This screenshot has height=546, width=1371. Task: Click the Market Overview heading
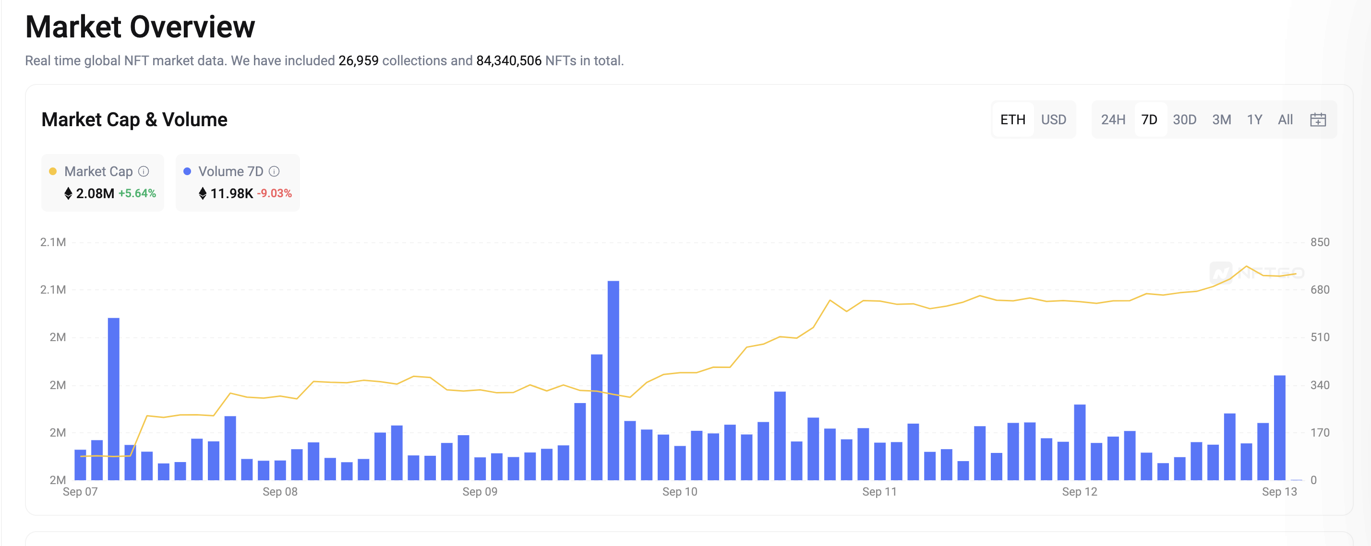click(x=141, y=26)
